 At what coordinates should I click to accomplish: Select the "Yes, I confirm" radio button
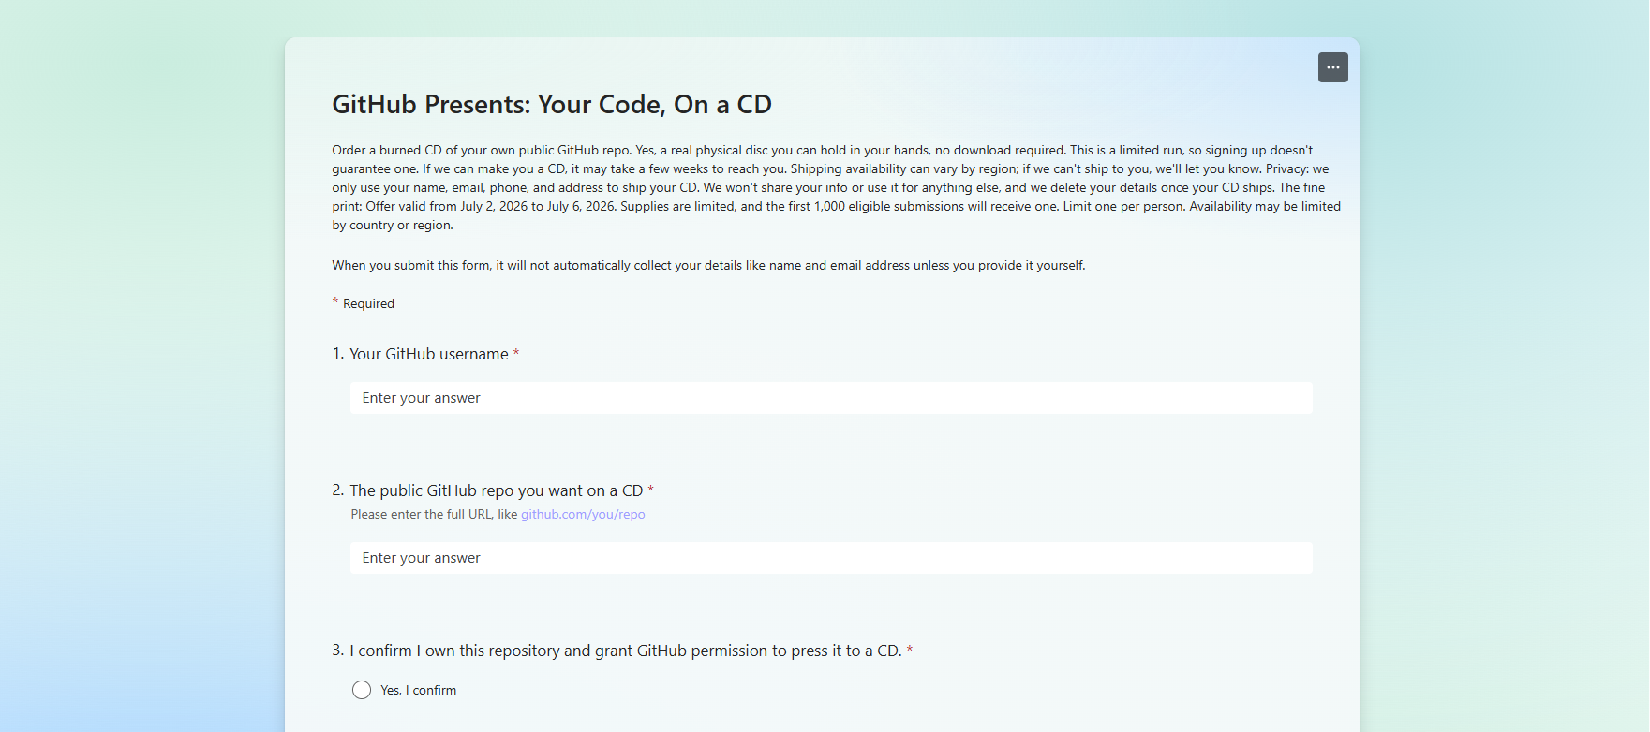point(362,690)
